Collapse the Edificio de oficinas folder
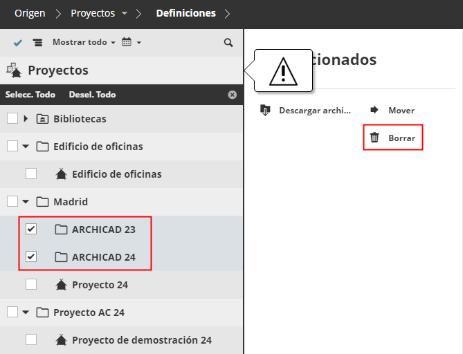Image resolution: width=463 pixels, height=354 pixels. (26, 147)
